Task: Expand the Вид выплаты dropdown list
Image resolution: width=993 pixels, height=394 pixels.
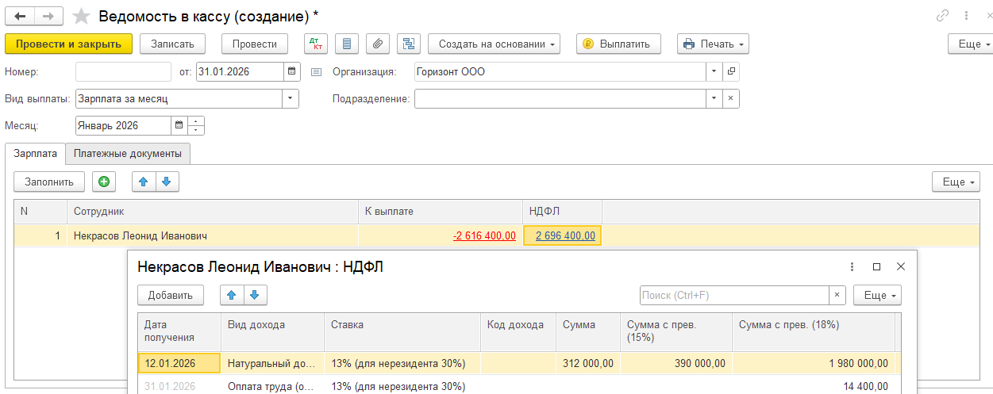Action: coord(291,99)
